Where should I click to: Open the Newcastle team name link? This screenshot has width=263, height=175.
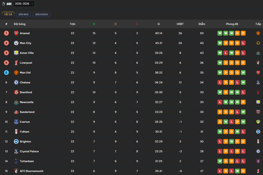pos(26,102)
